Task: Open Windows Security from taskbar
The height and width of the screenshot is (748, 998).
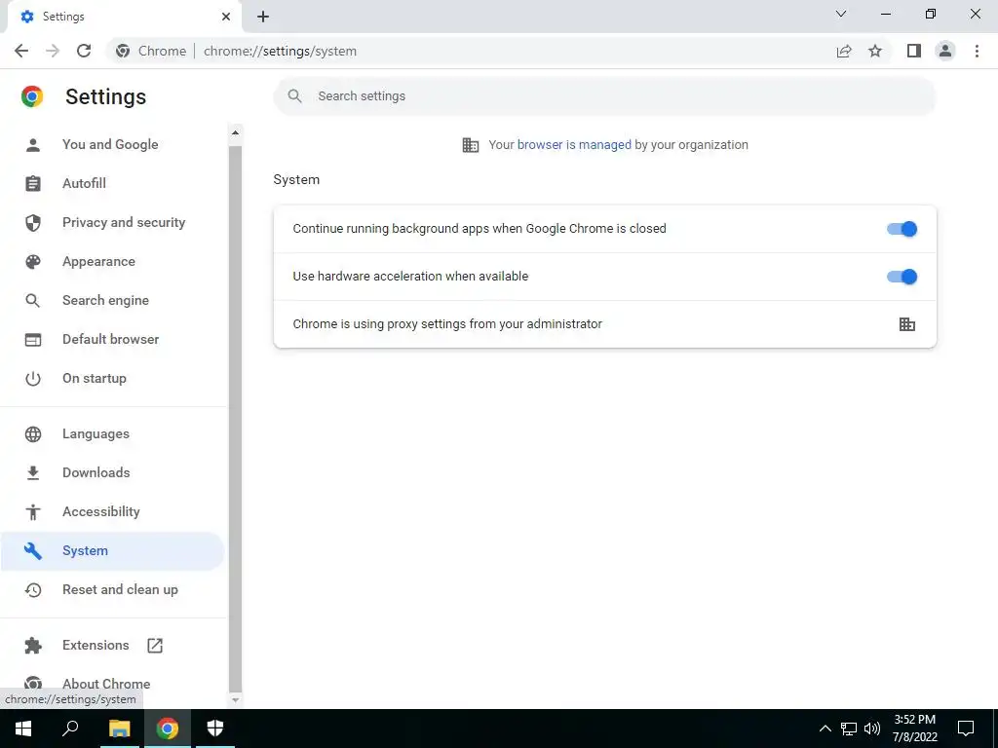Action: 215,729
